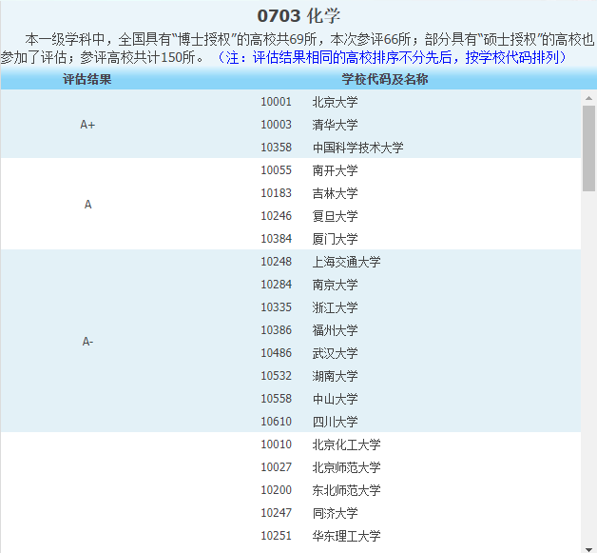
Task: Click 同济大学 in the list
Action: tap(335, 513)
